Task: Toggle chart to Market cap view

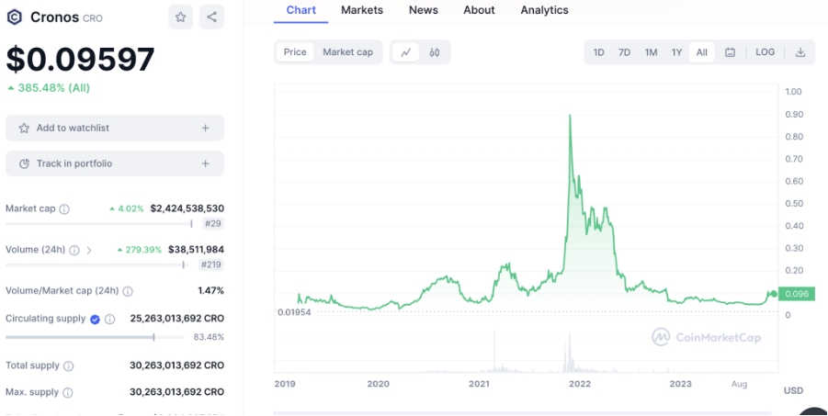Action: [347, 52]
